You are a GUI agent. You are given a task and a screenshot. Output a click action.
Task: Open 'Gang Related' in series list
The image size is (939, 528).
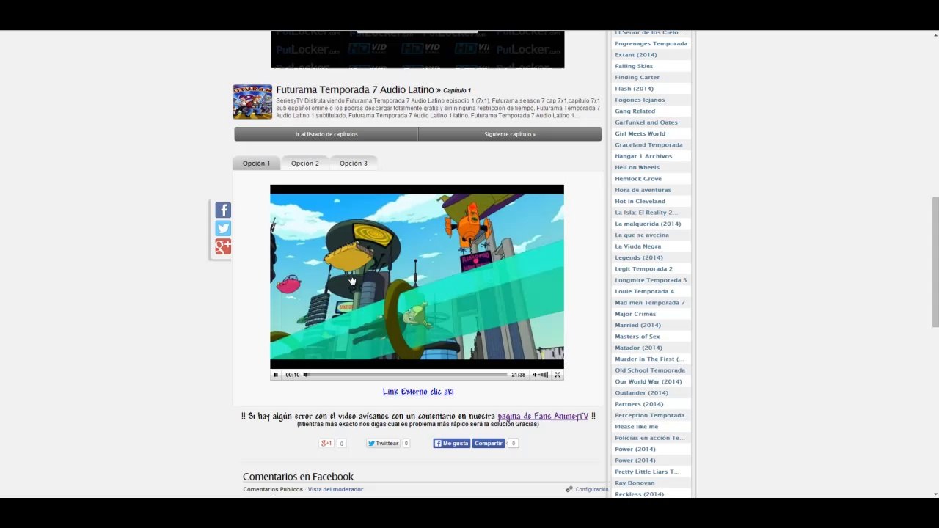click(635, 111)
